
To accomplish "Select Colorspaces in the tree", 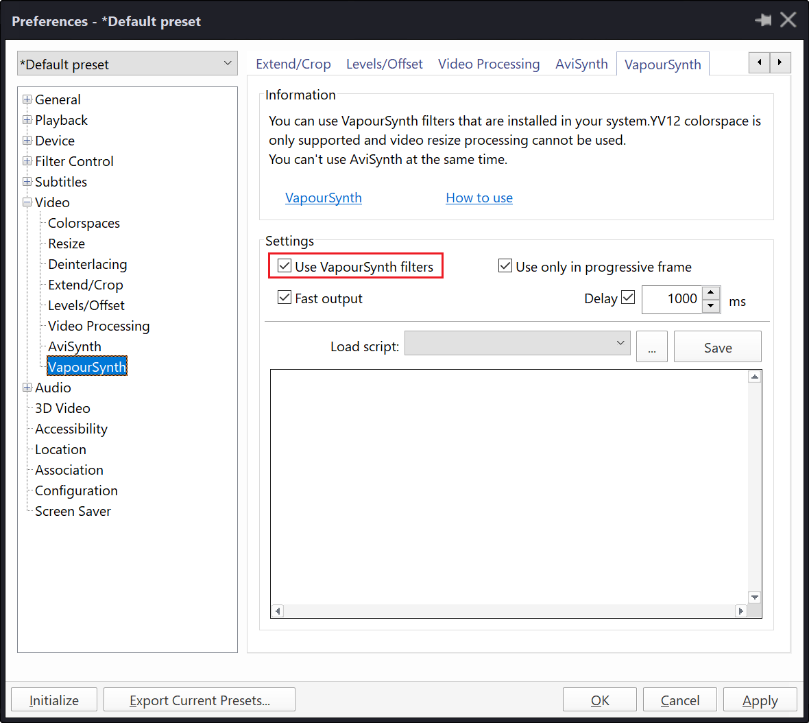I will [84, 223].
